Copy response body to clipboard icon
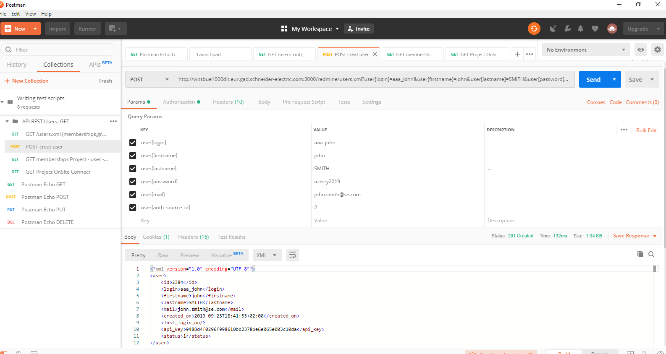The width and height of the screenshot is (666, 354). pos(640,254)
